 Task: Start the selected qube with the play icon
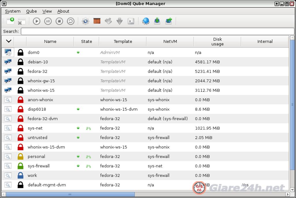pos(36,21)
